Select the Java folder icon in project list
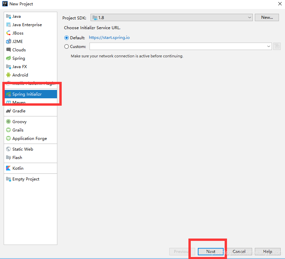The height and width of the screenshot is (259, 285). coord(8,16)
